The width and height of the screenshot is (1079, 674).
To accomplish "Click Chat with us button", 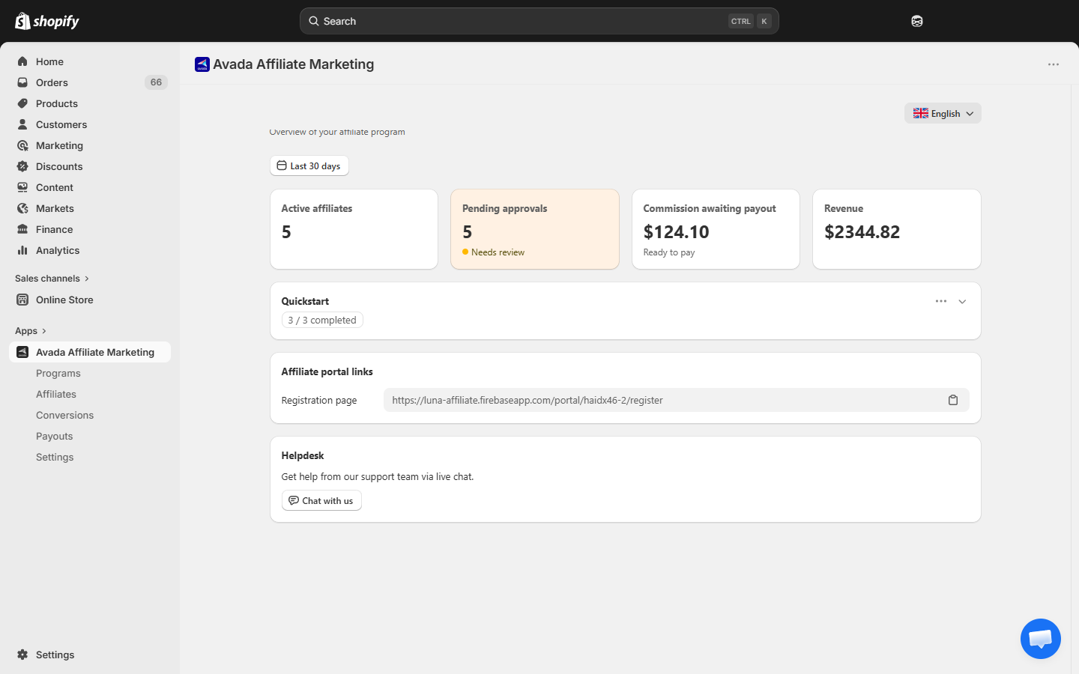I will coord(321,500).
